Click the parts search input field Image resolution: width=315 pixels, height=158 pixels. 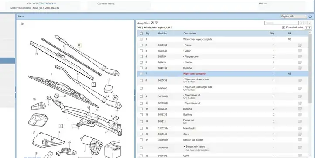tap(282, 23)
